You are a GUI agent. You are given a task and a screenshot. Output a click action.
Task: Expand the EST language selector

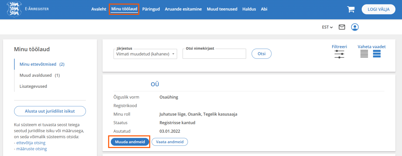[327, 27]
